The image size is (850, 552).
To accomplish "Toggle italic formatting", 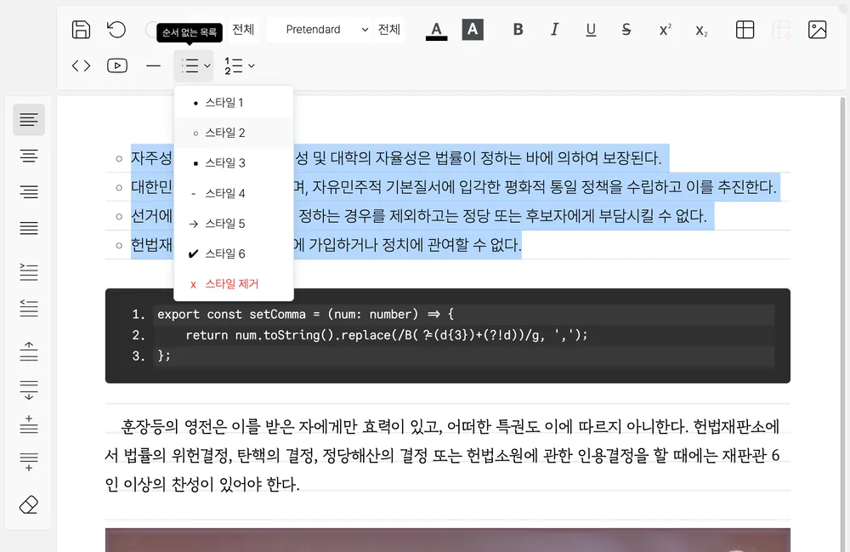I will pos(554,29).
